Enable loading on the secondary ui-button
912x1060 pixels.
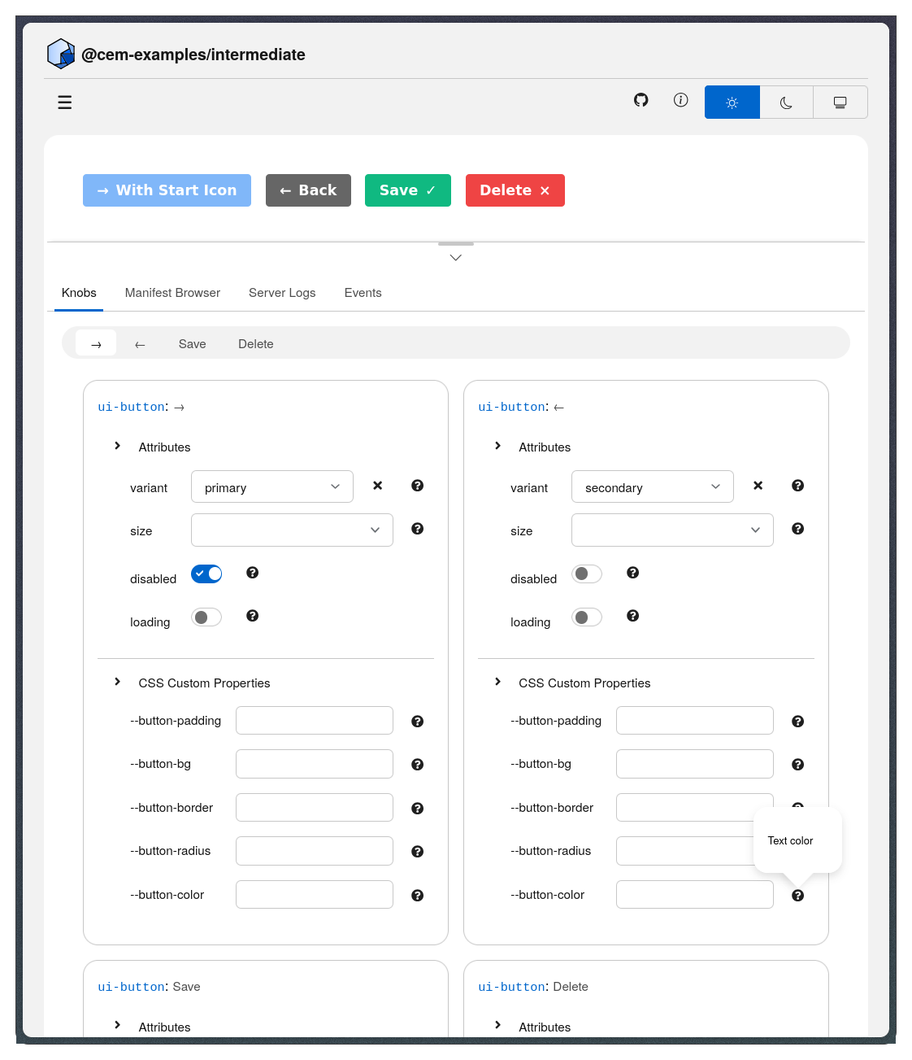coord(586,617)
